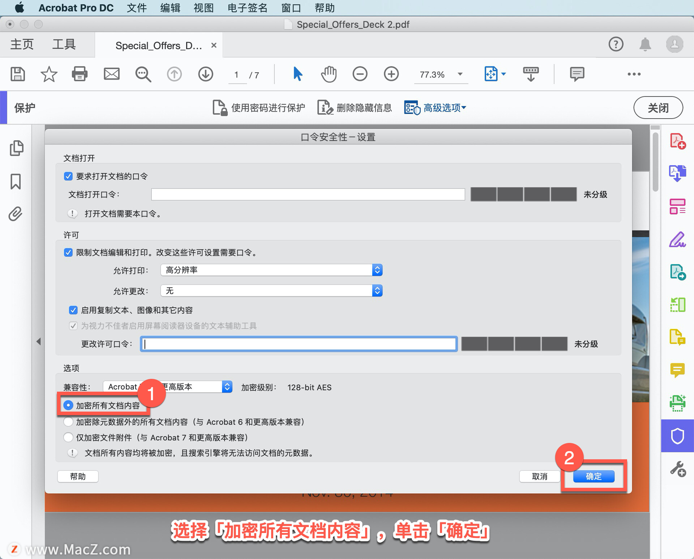This screenshot has width=694, height=559.
Task: Click 使用密码进行保护
Action: click(259, 108)
